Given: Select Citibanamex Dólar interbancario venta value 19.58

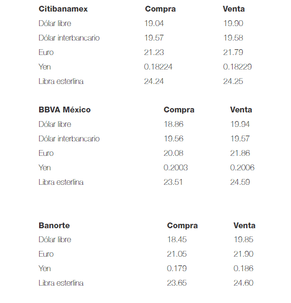Looking at the screenshot, I should [233, 38].
